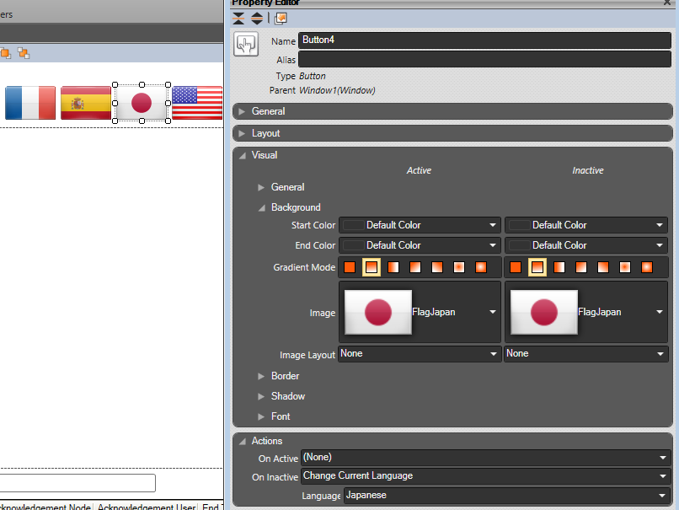Image resolution: width=679 pixels, height=510 pixels.
Task: Select first solid Gradient Mode for Active
Action: click(350, 267)
